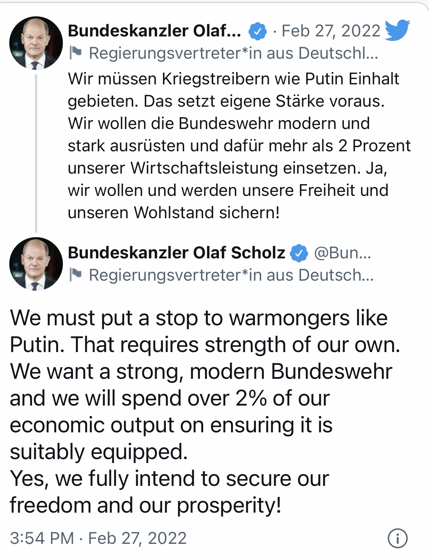Click the Twitter bird logo
Screen dimensions: 429x558
397,30
